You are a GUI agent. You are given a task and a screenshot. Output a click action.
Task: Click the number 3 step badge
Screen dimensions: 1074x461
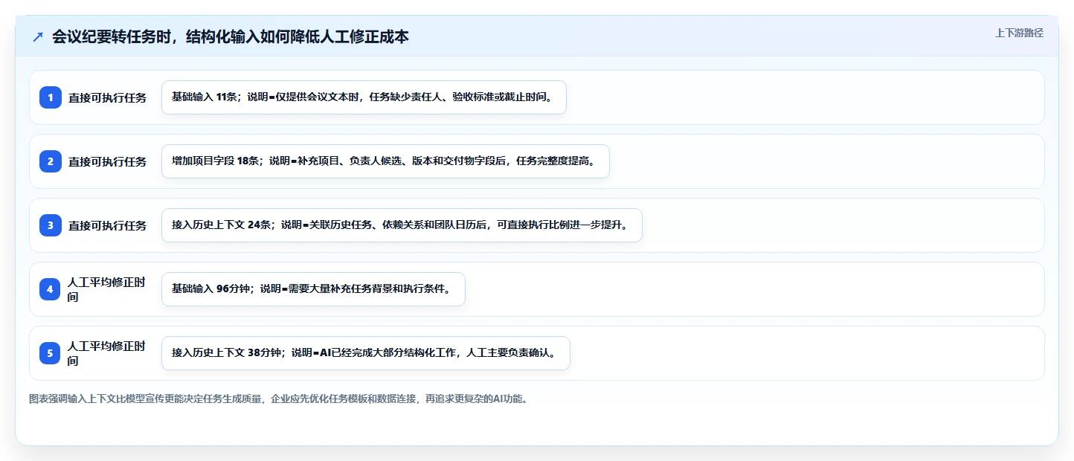click(51, 225)
